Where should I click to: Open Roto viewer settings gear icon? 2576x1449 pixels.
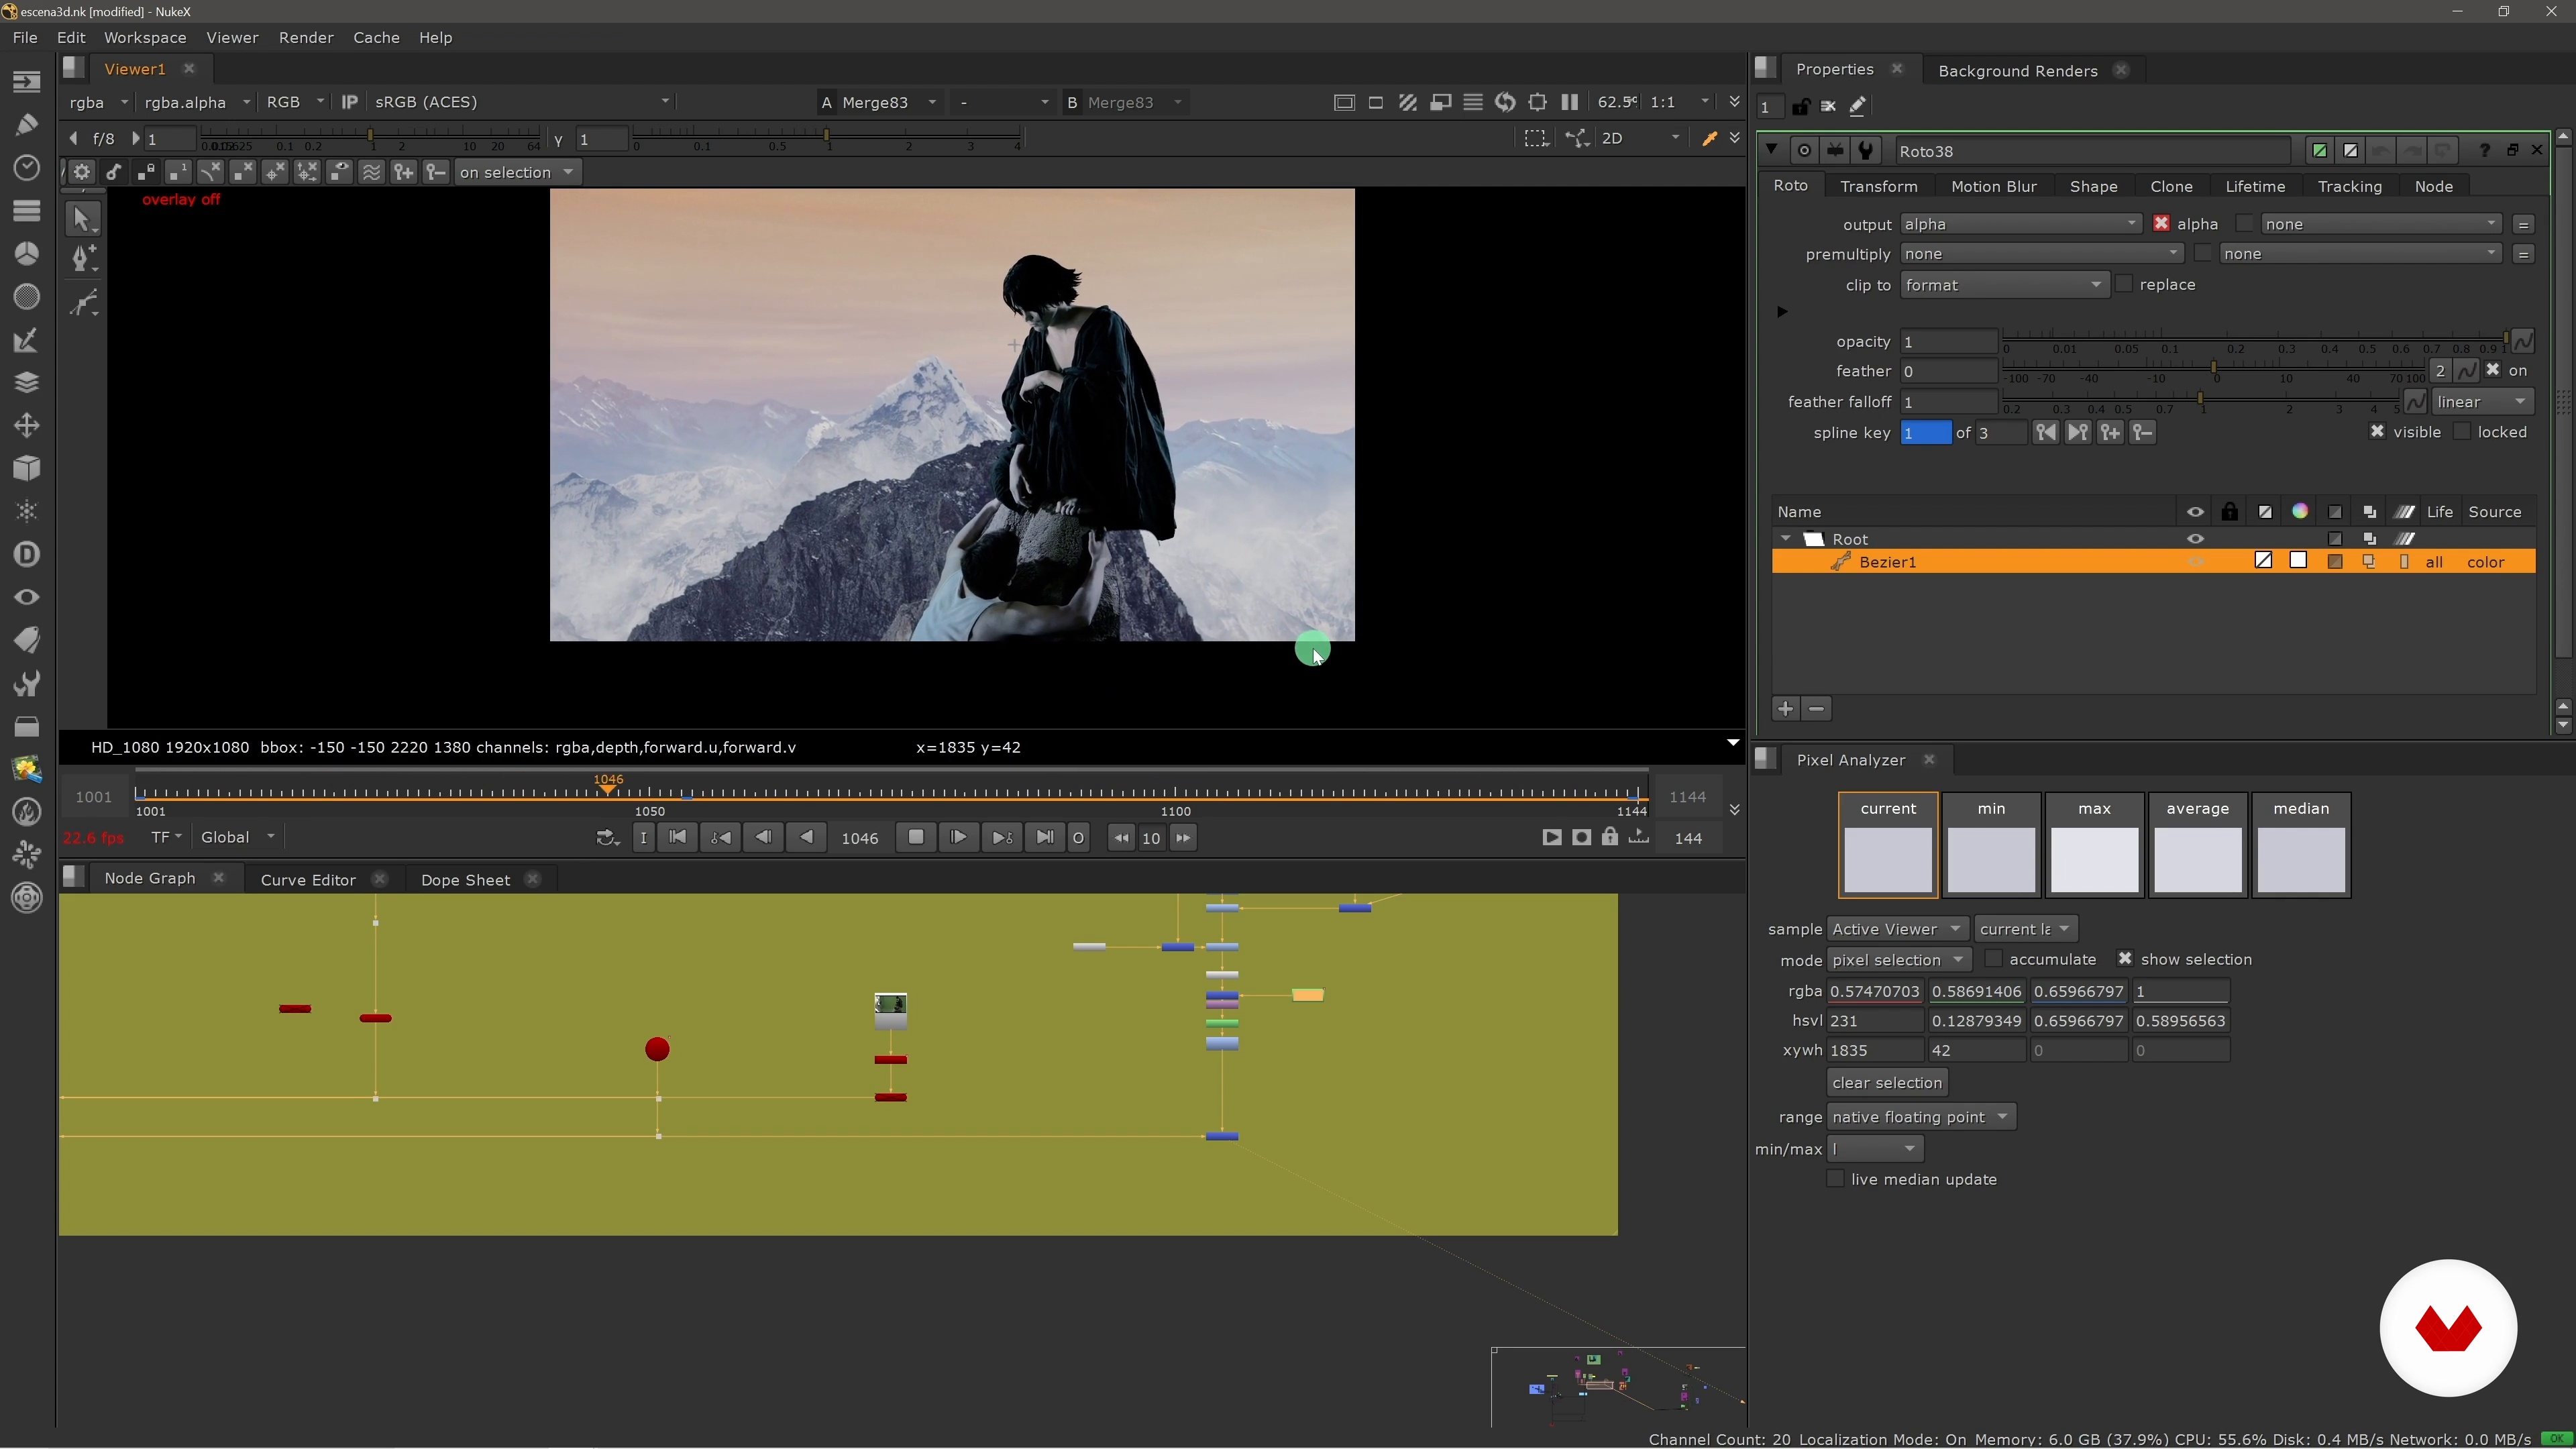pos(81,172)
